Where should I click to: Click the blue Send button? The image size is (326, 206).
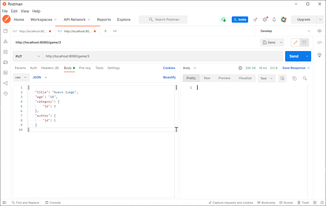coord(294,56)
